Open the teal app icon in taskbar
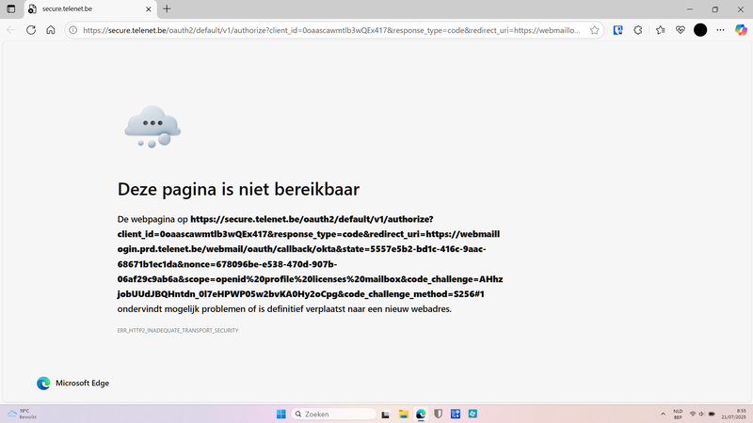Image resolution: width=753 pixels, height=423 pixels. [473, 414]
